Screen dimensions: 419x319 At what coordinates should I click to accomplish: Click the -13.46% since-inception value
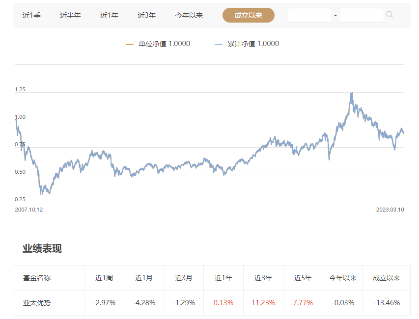coord(387,303)
